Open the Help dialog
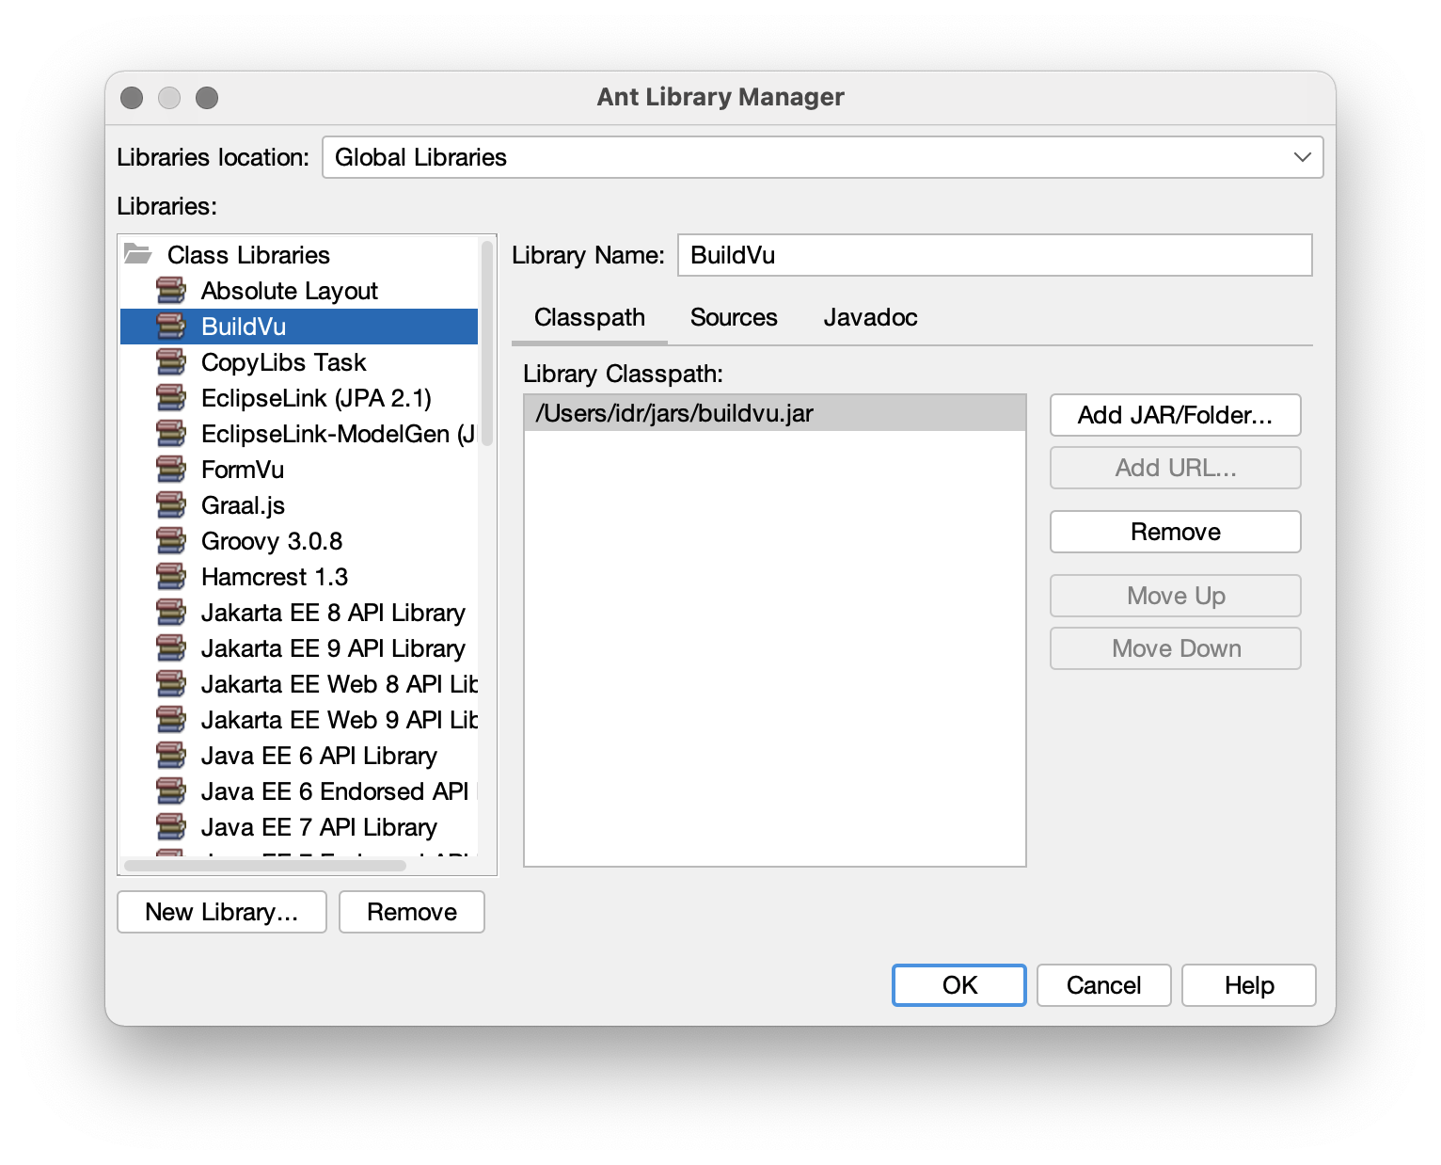The height and width of the screenshot is (1165, 1441). point(1248,985)
